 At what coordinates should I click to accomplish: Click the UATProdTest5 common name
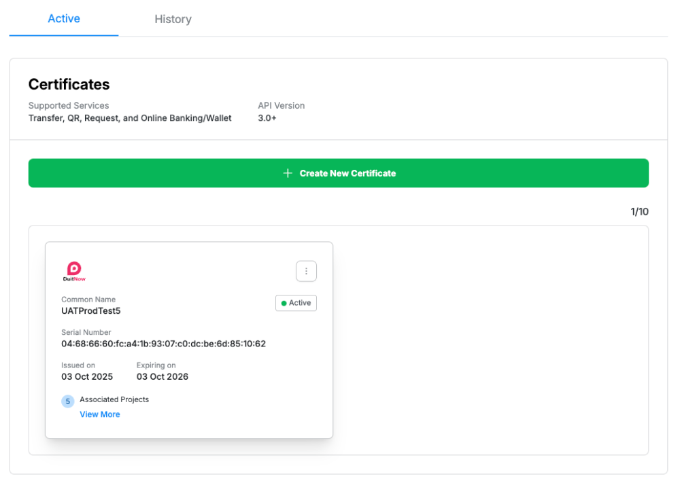[x=90, y=311]
